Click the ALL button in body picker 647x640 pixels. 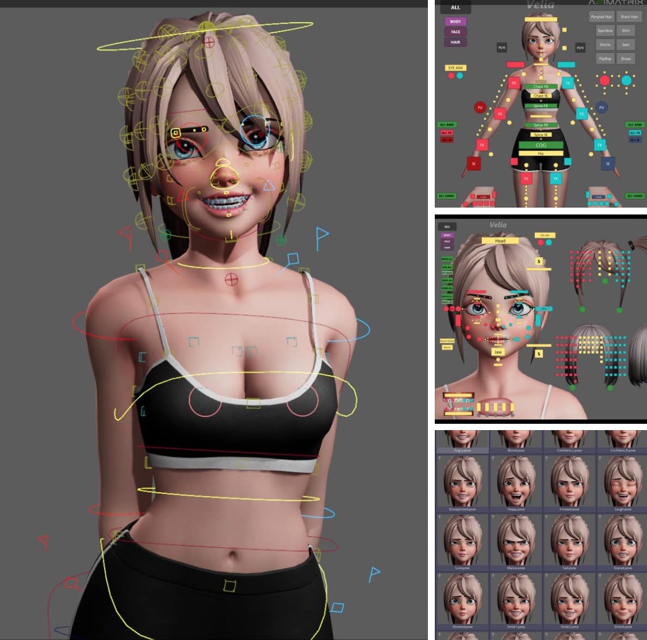click(455, 7)
